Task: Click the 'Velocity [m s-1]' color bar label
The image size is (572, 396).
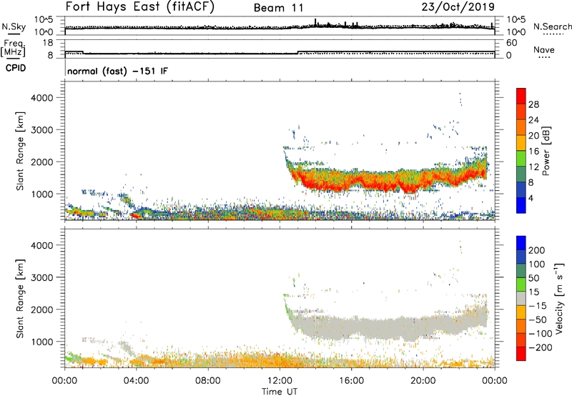Action: pyautogui.click(x=559, y=298)
